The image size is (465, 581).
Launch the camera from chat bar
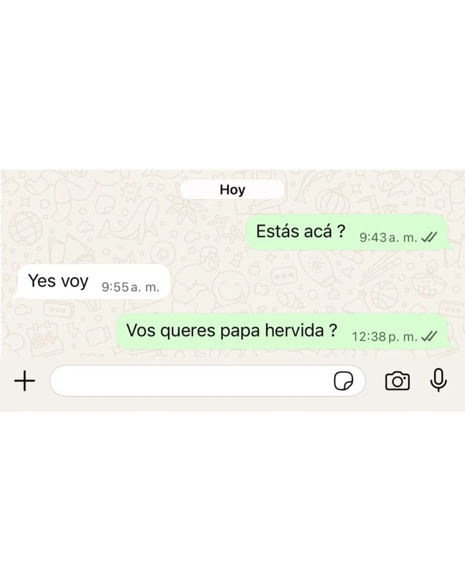[398, 381]
